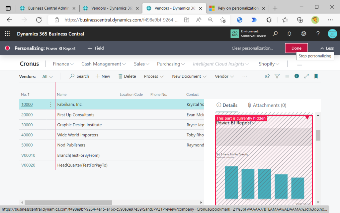Open the Process actions dropdown

click(153, 76)
